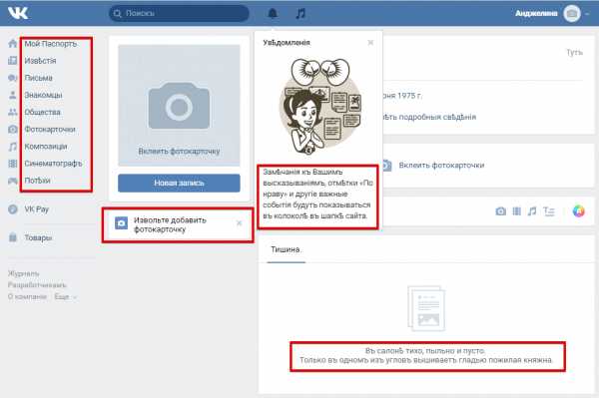Click the news icon beside Извѣстія
The width and height of the screenshot is (599, 398).
pos(13,60)
